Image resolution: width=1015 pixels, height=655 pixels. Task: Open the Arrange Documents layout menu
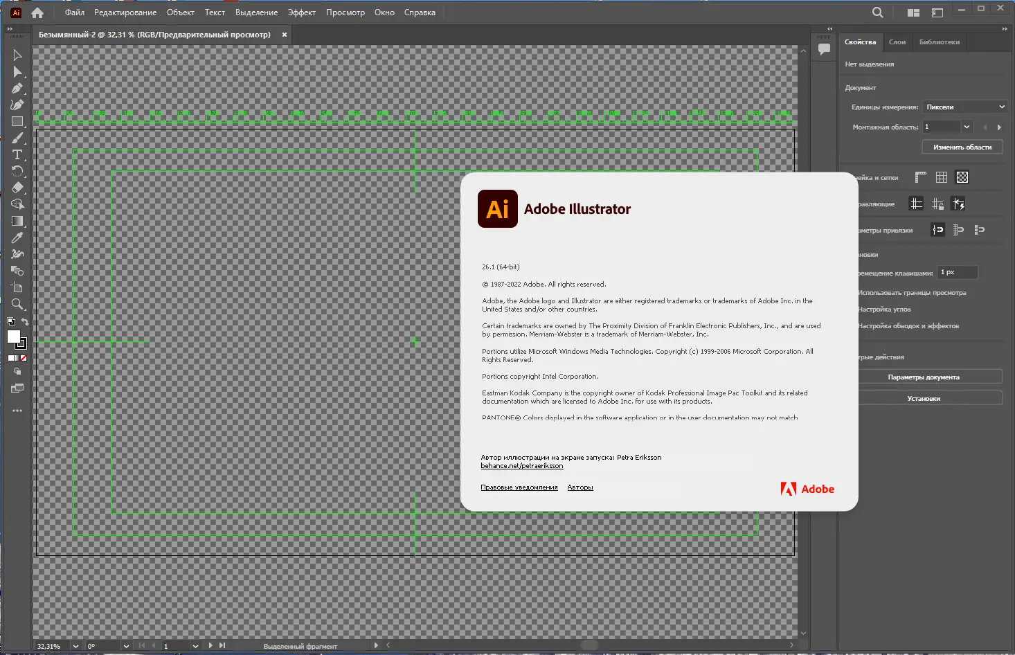coord(914,12)
